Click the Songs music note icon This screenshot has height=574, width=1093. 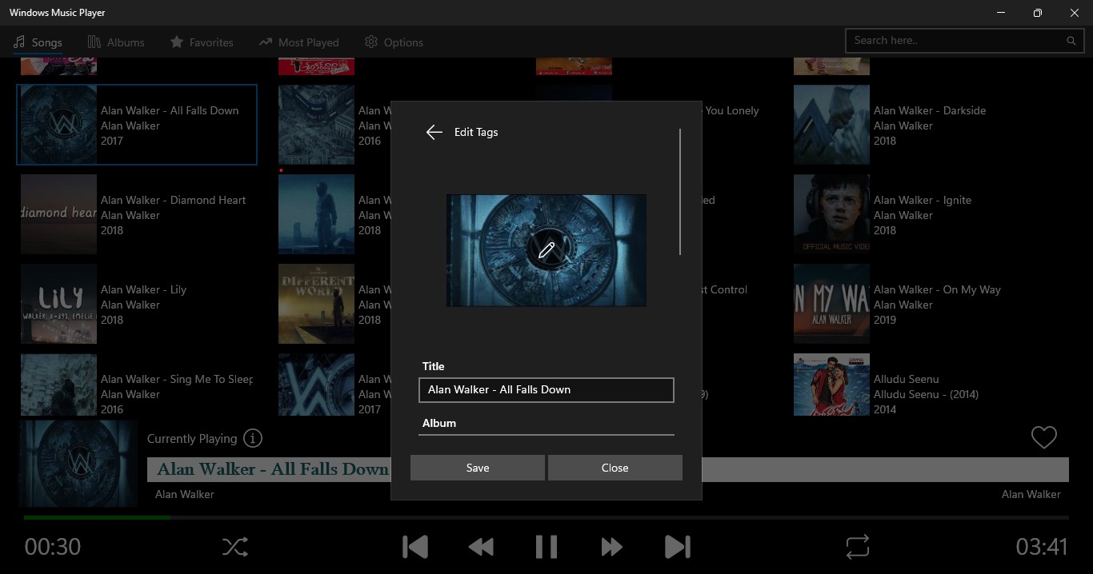19,42
